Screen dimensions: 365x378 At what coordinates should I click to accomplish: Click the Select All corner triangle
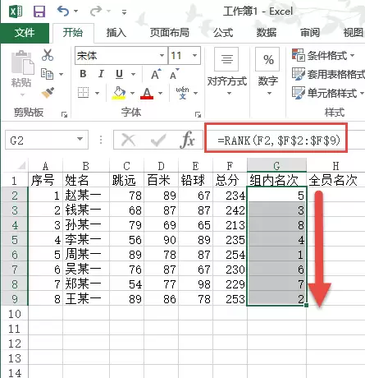click(21, 165)
